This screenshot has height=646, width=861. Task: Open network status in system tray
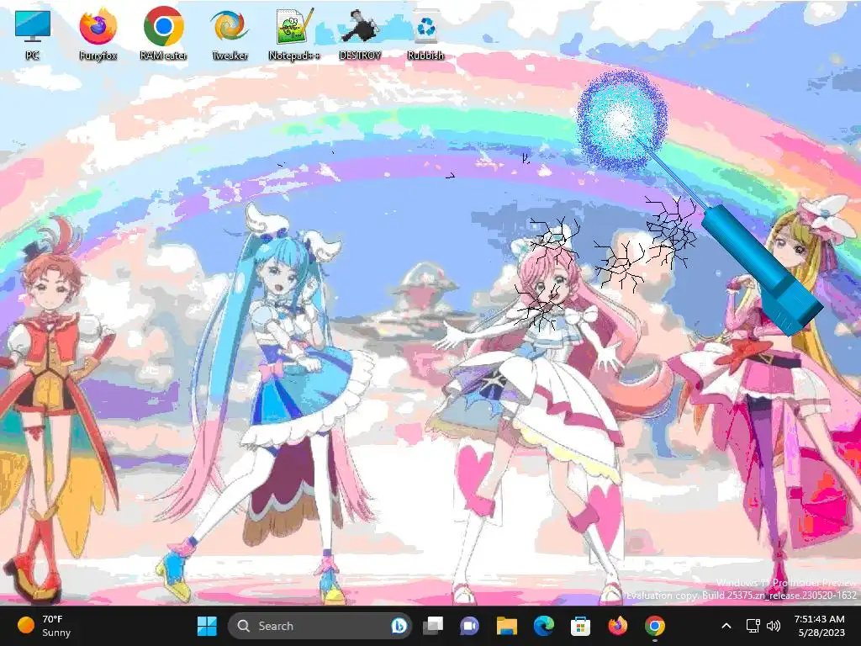(x=753, y=626)
